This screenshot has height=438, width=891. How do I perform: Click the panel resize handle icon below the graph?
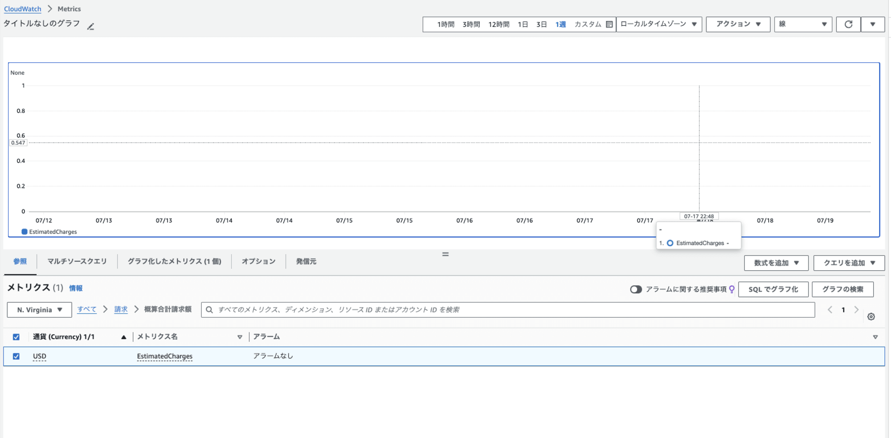(445, 254)
